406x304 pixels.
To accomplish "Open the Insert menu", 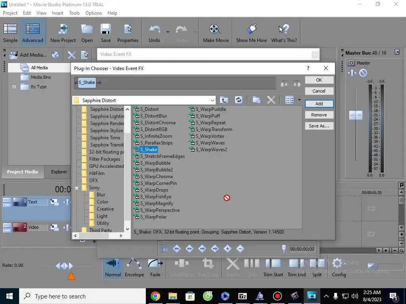I will tap(57, 13).
